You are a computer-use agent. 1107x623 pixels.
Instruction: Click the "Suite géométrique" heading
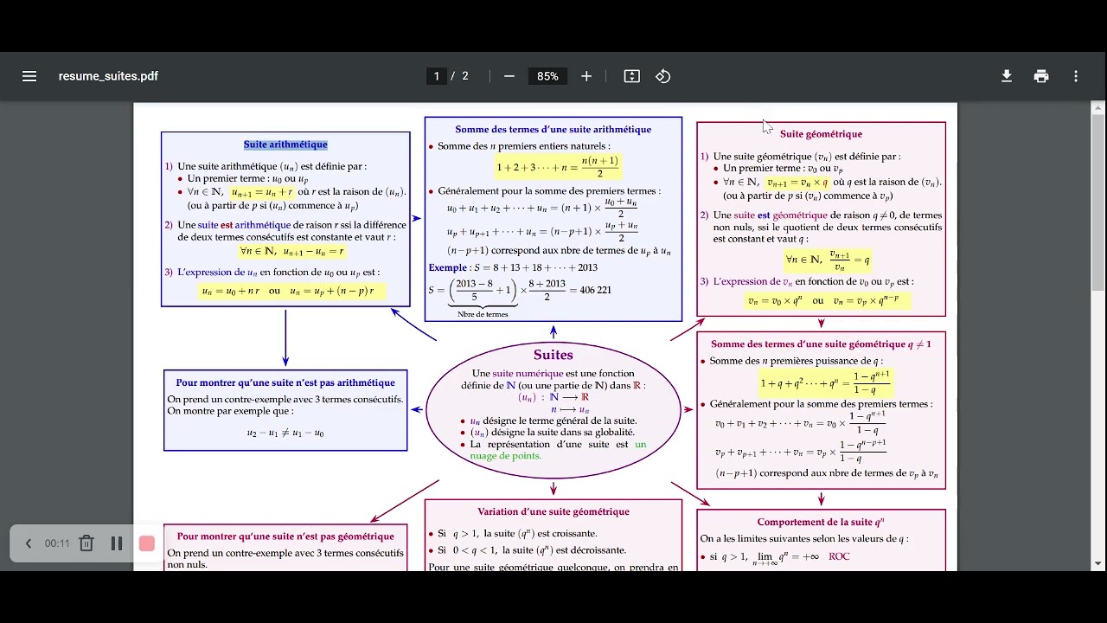point(821,134)
